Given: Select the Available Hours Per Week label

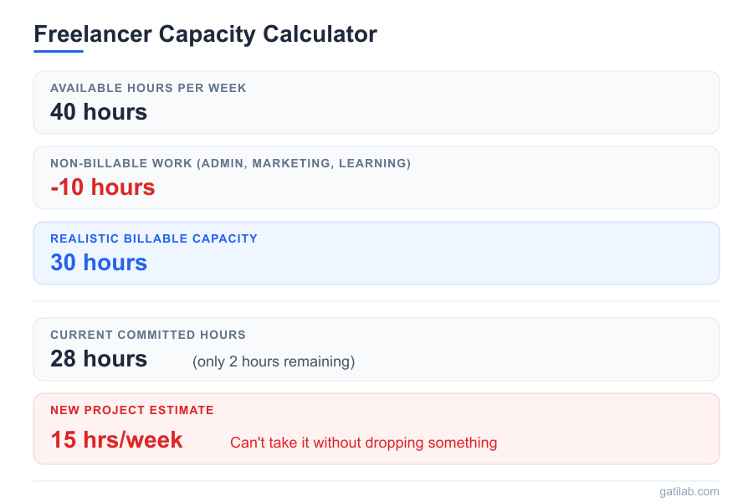Looking at the screenshot, I should tap(148, 88).
